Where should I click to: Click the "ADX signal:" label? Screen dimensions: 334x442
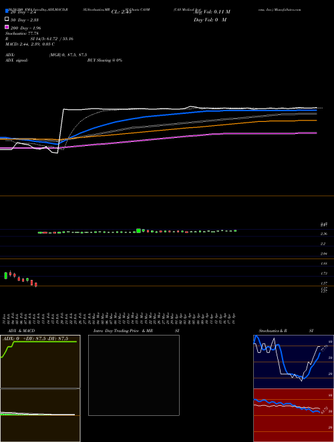17,60
